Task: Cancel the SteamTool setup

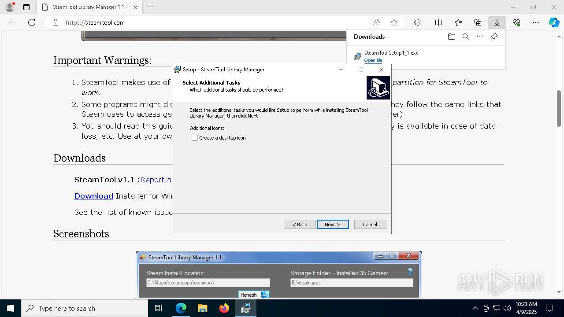Action: click(x=370, y=225)
